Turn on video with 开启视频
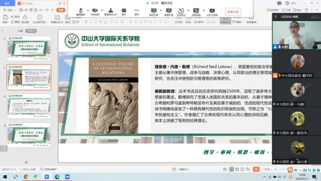The image size is (321, 181). 95,11
